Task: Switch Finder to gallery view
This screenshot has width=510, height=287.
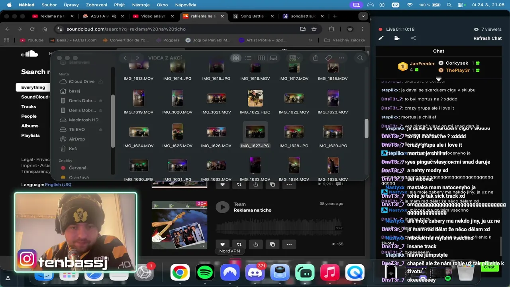Action: pyautogui.click(x=273, y=58)
